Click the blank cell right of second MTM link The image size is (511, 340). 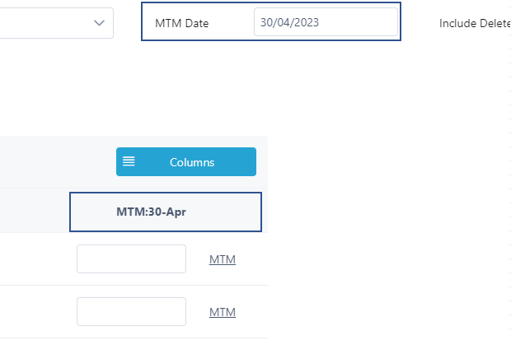(252, 311)
